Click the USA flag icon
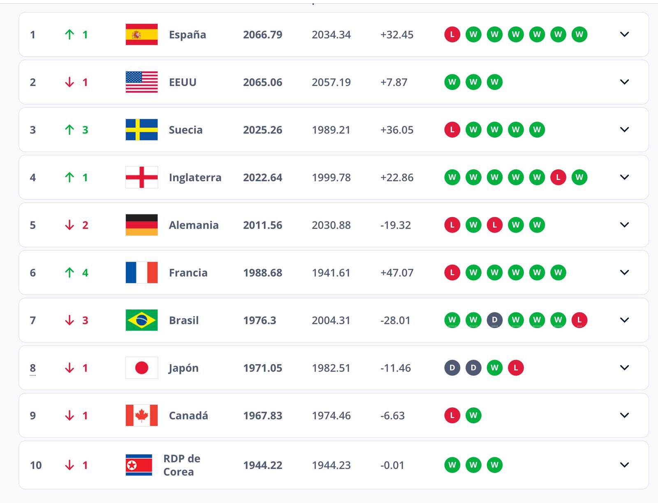The image size is (658, 503). [141, 82]
